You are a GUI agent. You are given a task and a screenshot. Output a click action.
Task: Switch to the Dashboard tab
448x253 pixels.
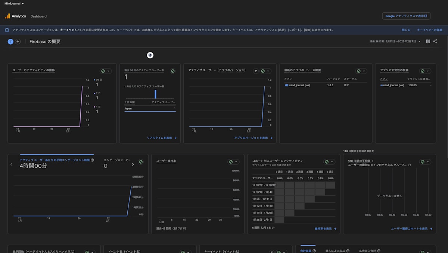click(38, 16)
